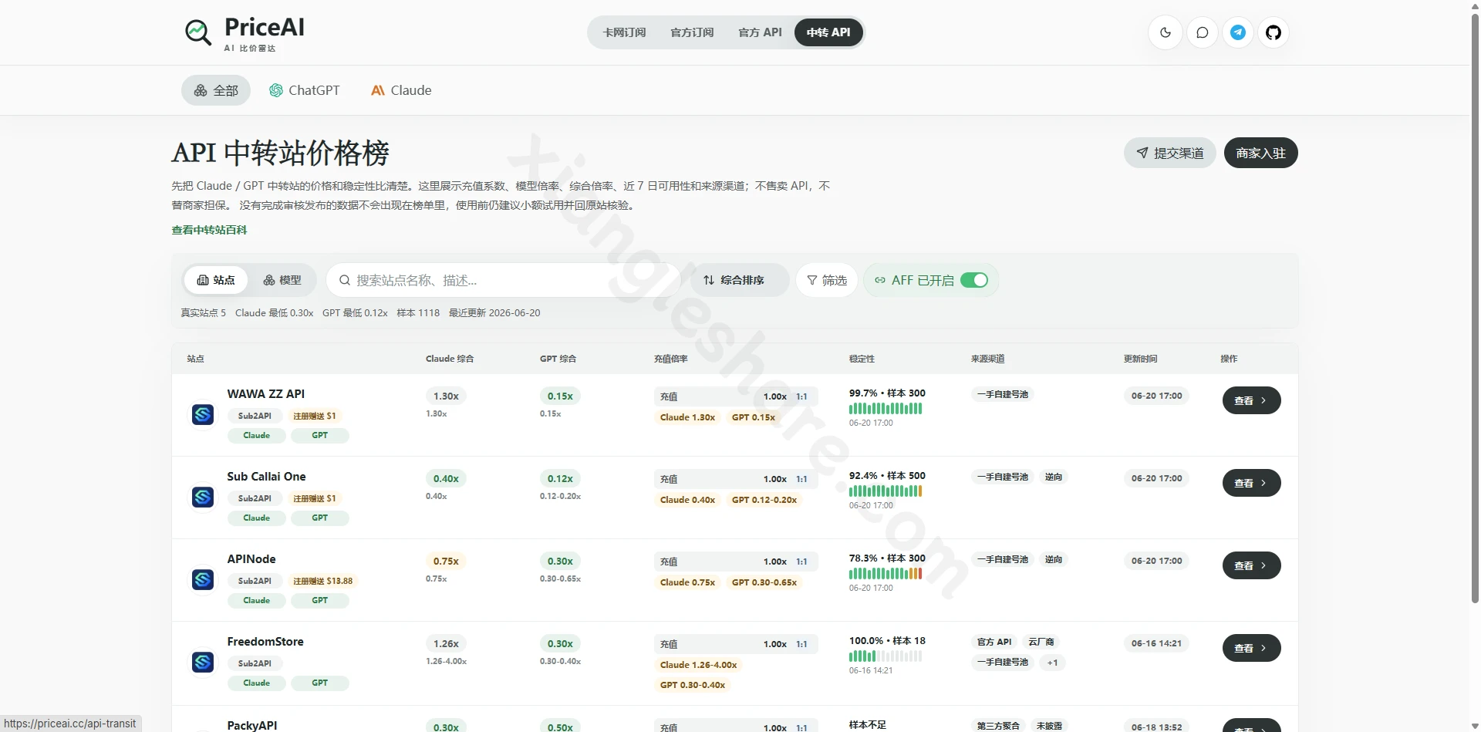Click the search magnifier icon in search box
This screenshot has width=1481, height=732.
point(345,280)
